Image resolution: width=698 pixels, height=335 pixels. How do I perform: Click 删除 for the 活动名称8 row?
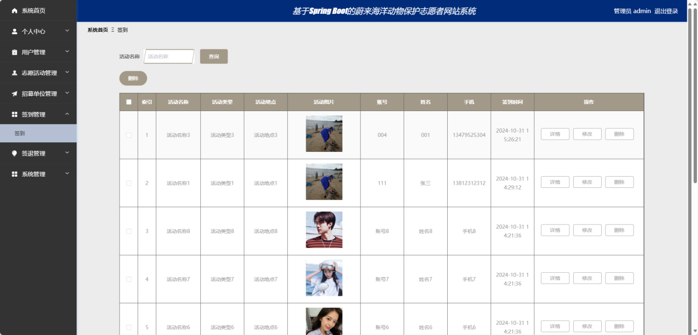click(619, 230)
